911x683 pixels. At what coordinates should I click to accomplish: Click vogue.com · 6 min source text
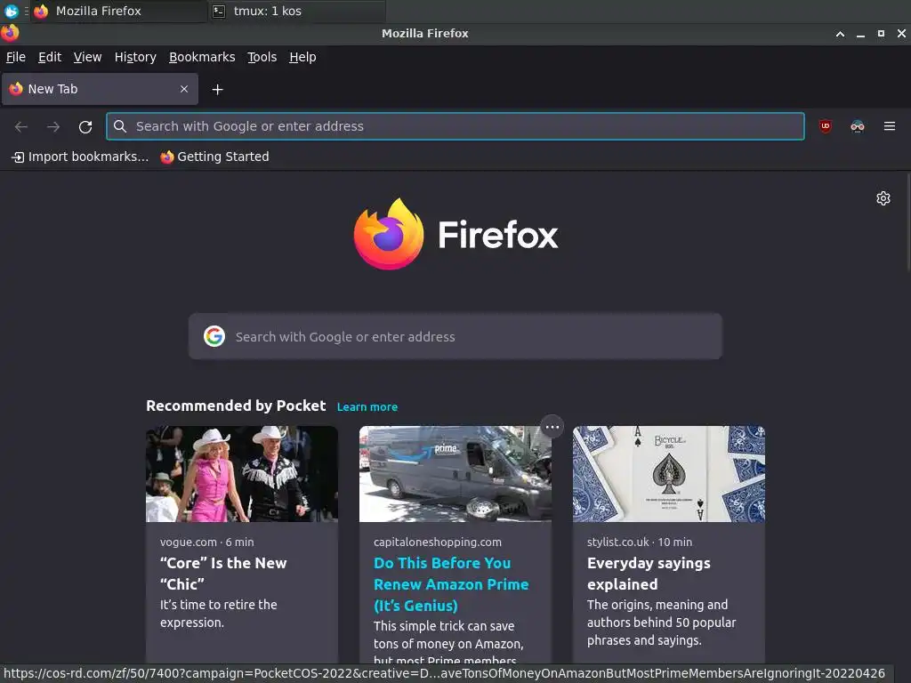[x=206, y=542]
